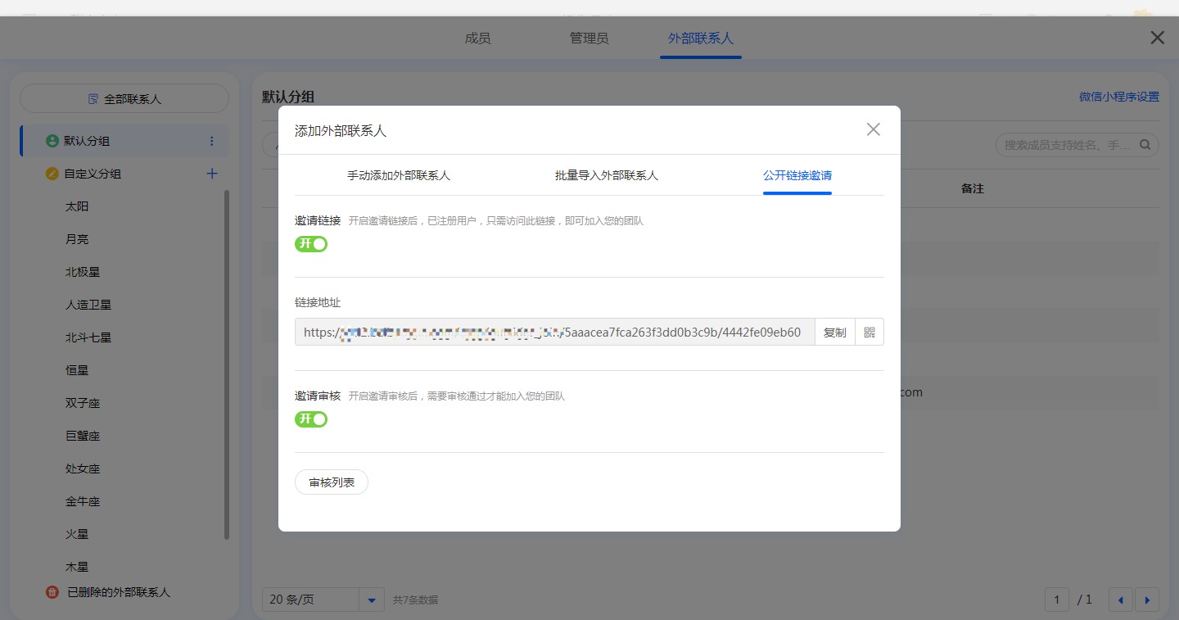Close the add external contact dialog

tap(873, 129)
